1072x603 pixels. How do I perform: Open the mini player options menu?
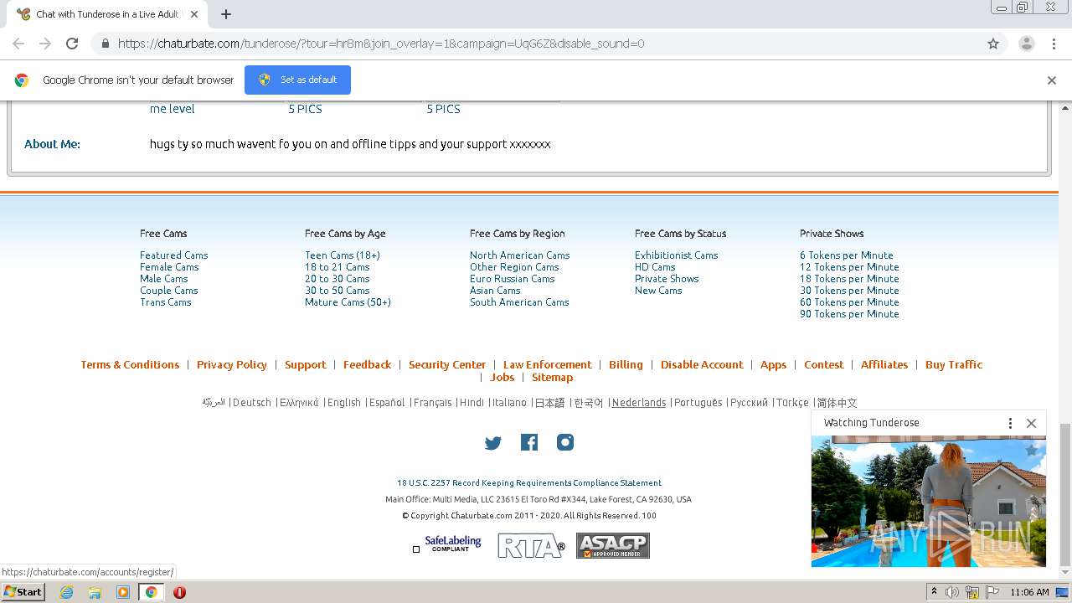click(1010, 423)
